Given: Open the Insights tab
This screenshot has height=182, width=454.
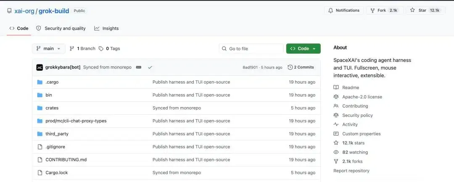Looking at the screenshot, I should (x=106, y=28).
